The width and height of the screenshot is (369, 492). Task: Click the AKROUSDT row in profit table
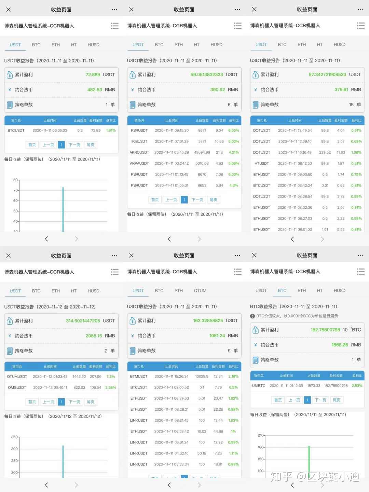click(184, 152)
